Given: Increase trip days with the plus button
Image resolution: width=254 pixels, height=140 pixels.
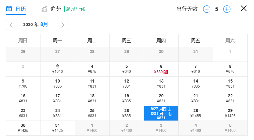Looking at the screenshot, I should (x=227, y=9).
